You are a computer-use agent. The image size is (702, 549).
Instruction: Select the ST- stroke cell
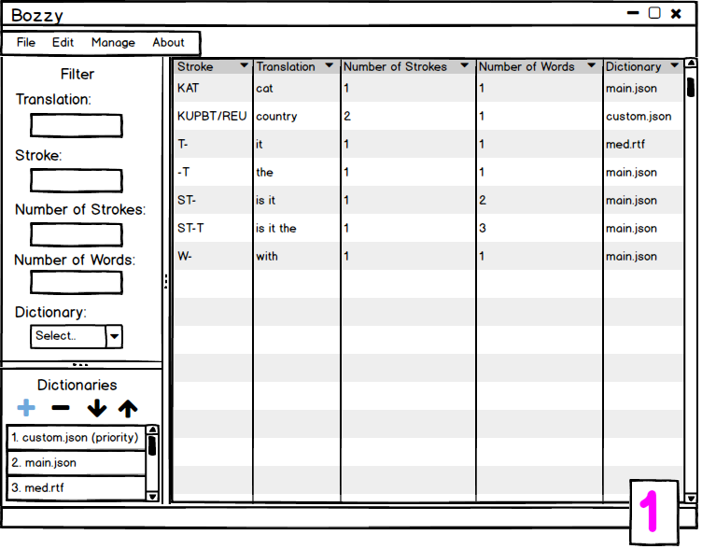click(x=213, y=200)
